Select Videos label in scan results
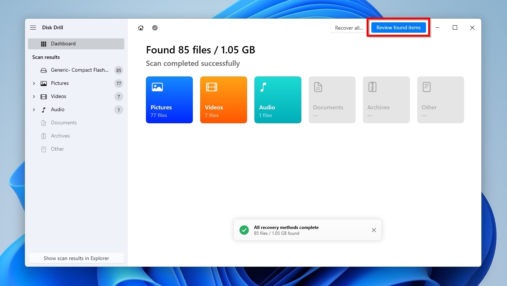Viewport: 507px width, 286px height. pos(59,97)
